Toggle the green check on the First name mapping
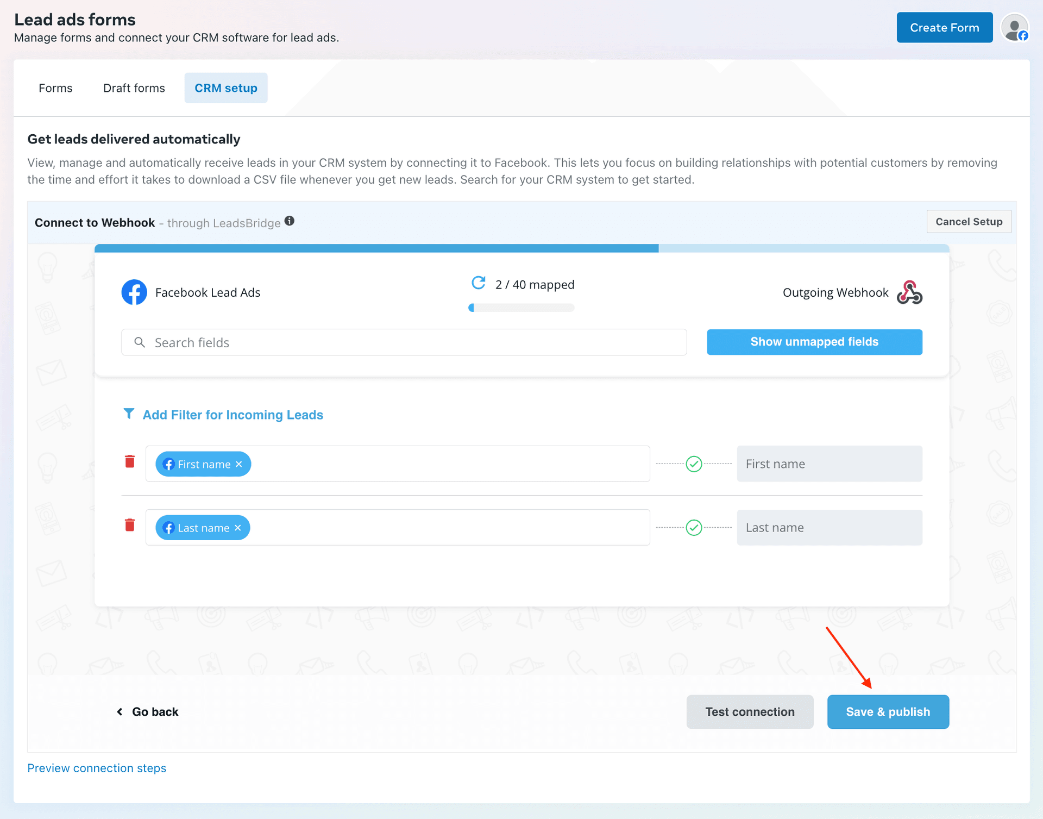The height and width of the screenshot is (819, 1043). (694, 464)
